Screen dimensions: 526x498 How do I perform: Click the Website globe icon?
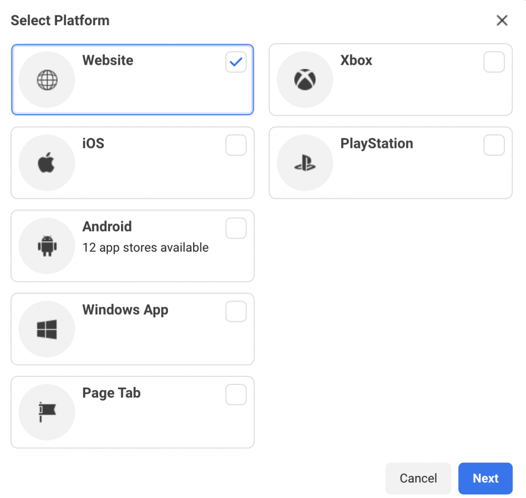tap(47, 80)
